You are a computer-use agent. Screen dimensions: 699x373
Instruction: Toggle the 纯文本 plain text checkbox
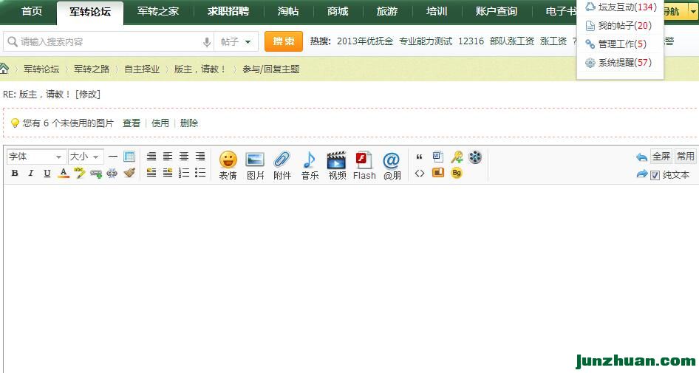[655, 175]
